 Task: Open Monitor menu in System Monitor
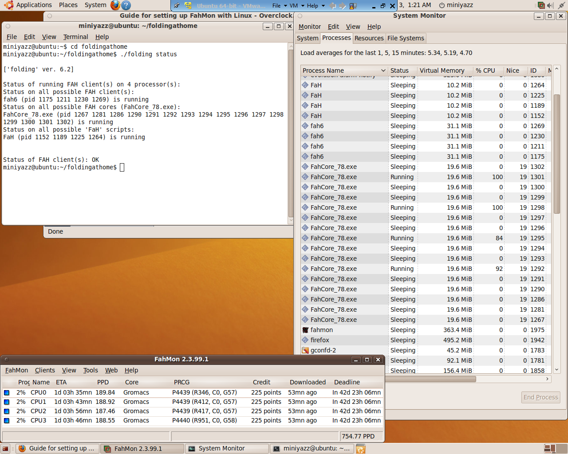tap(310, 27)
